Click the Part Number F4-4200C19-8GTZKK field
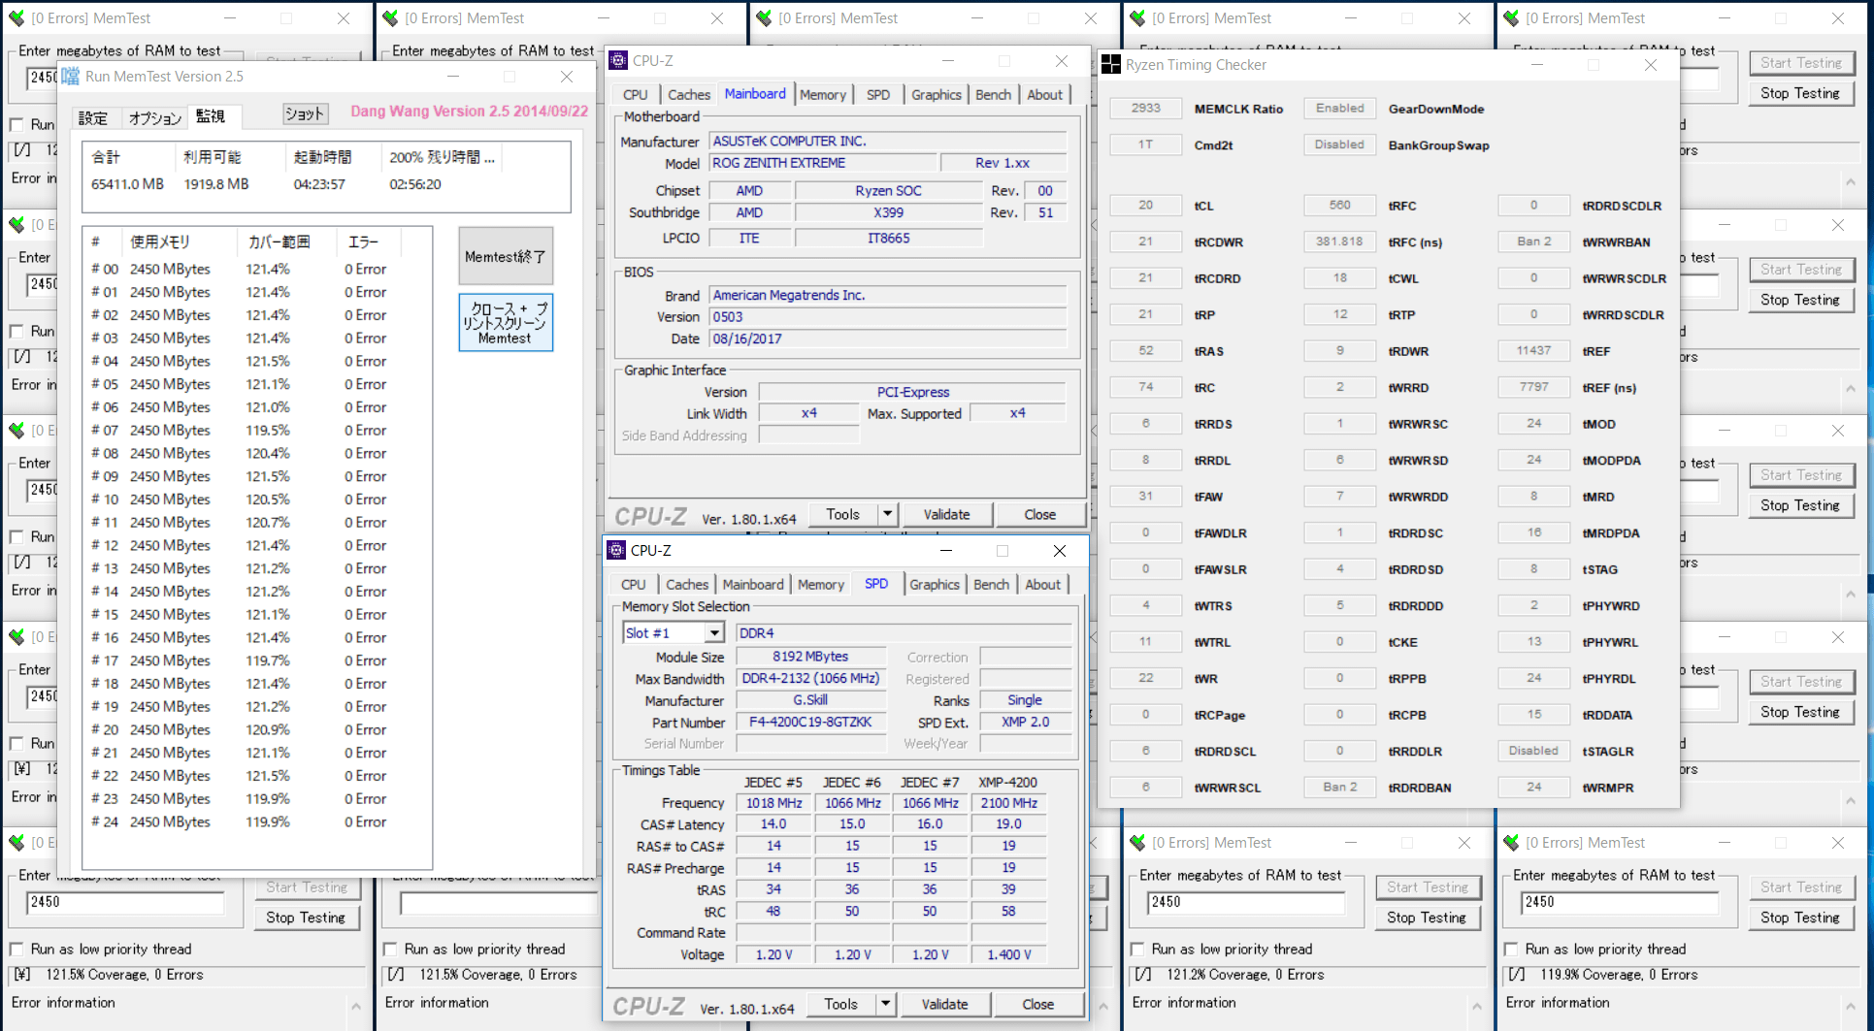 pos(810,722)
